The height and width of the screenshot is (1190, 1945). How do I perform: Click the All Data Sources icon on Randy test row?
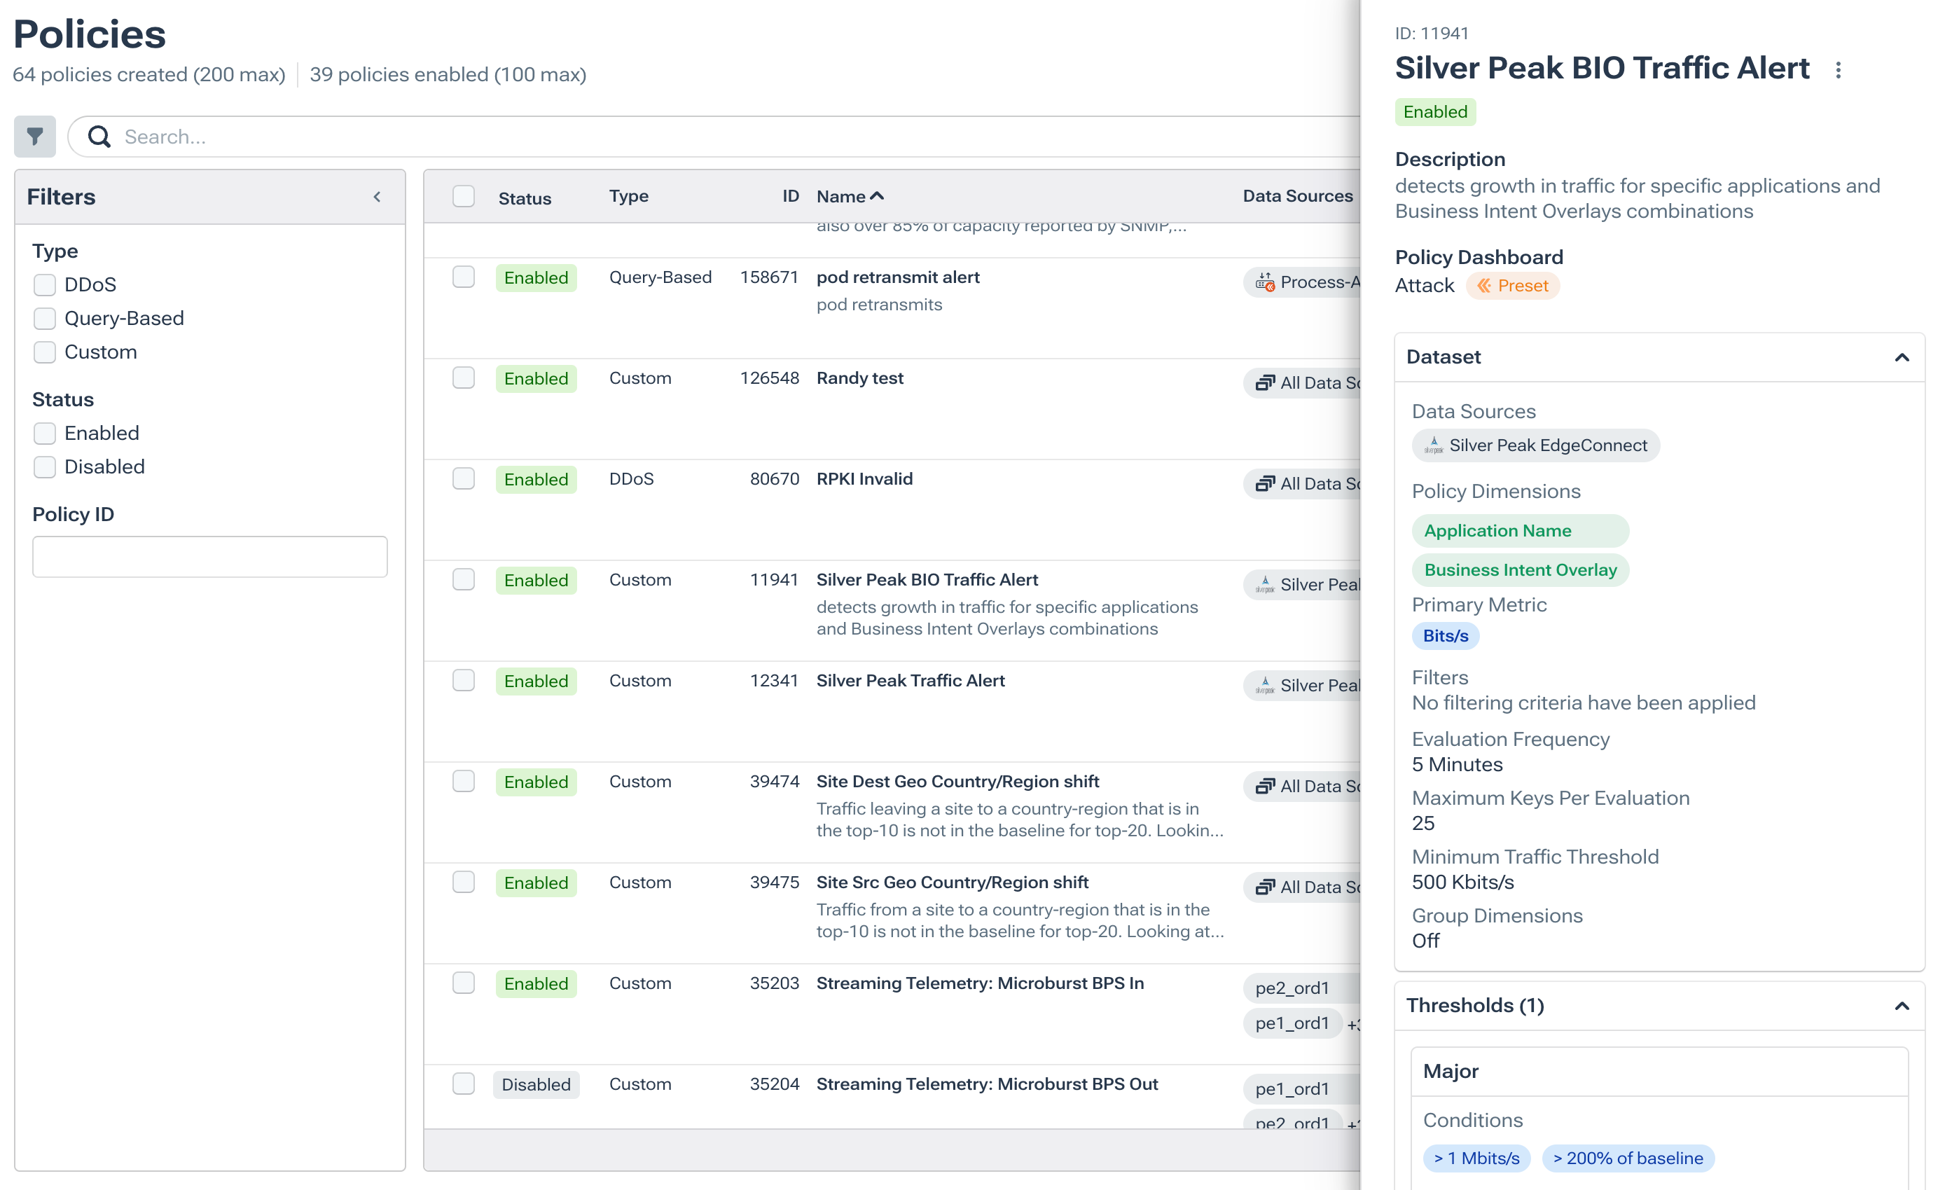pos(1265,382)
